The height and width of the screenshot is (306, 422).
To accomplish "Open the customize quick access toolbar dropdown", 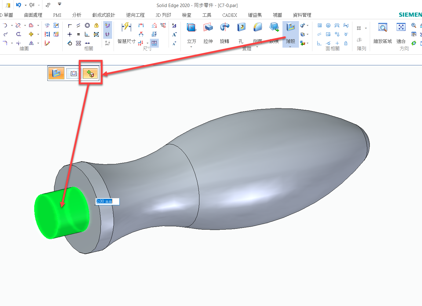I will (x=60, y=4).
